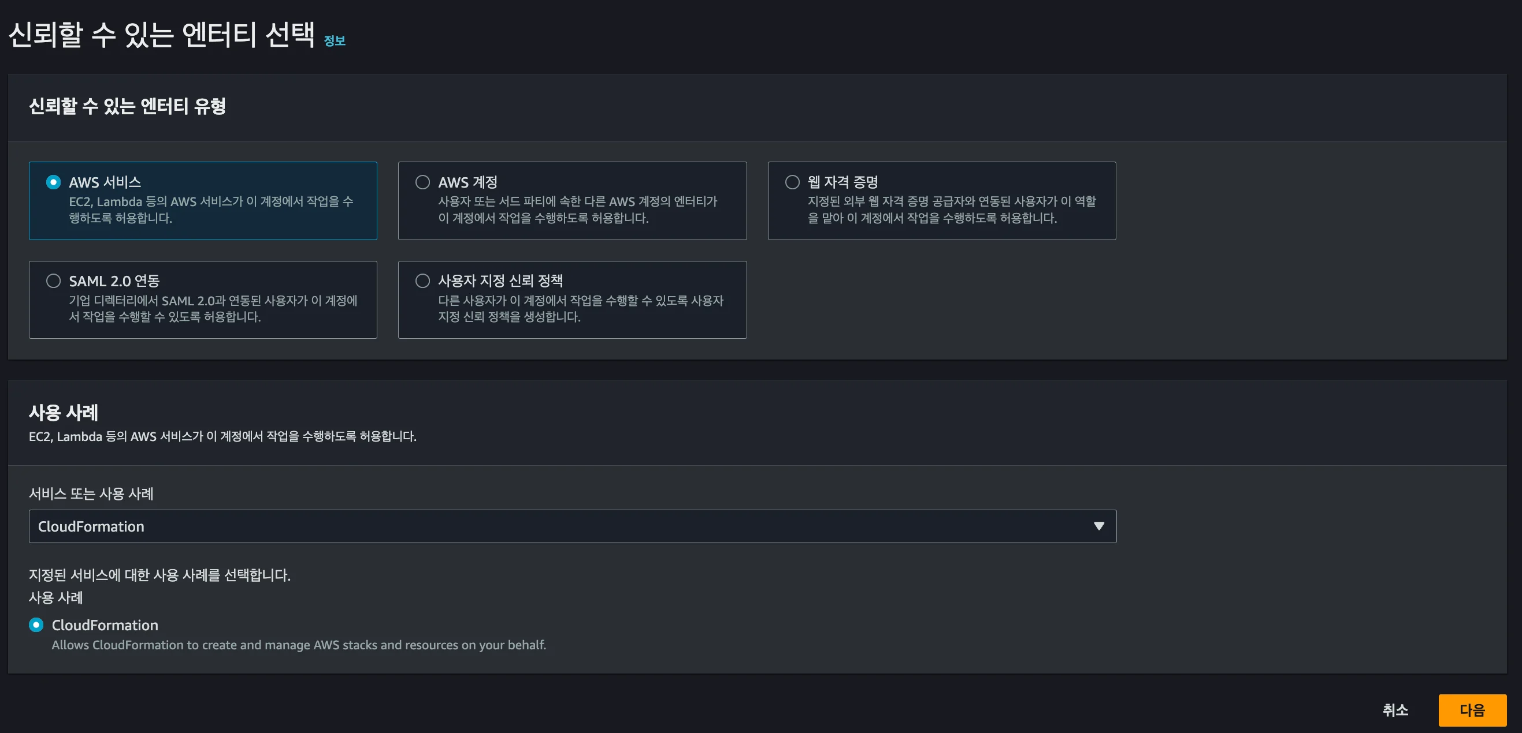This screenshot has height=733, width=1522.
Task: Click the AWS 서비스 label text
Action: tap(105, 182)
